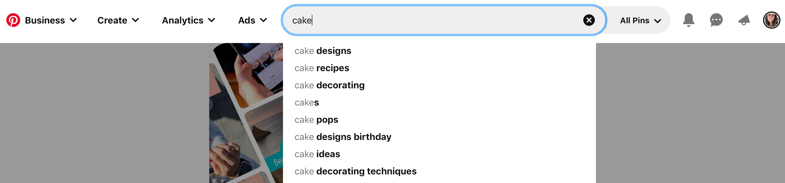Open the notifications bell
This screenshot has width=785, height=183.
tap(688, 20)
